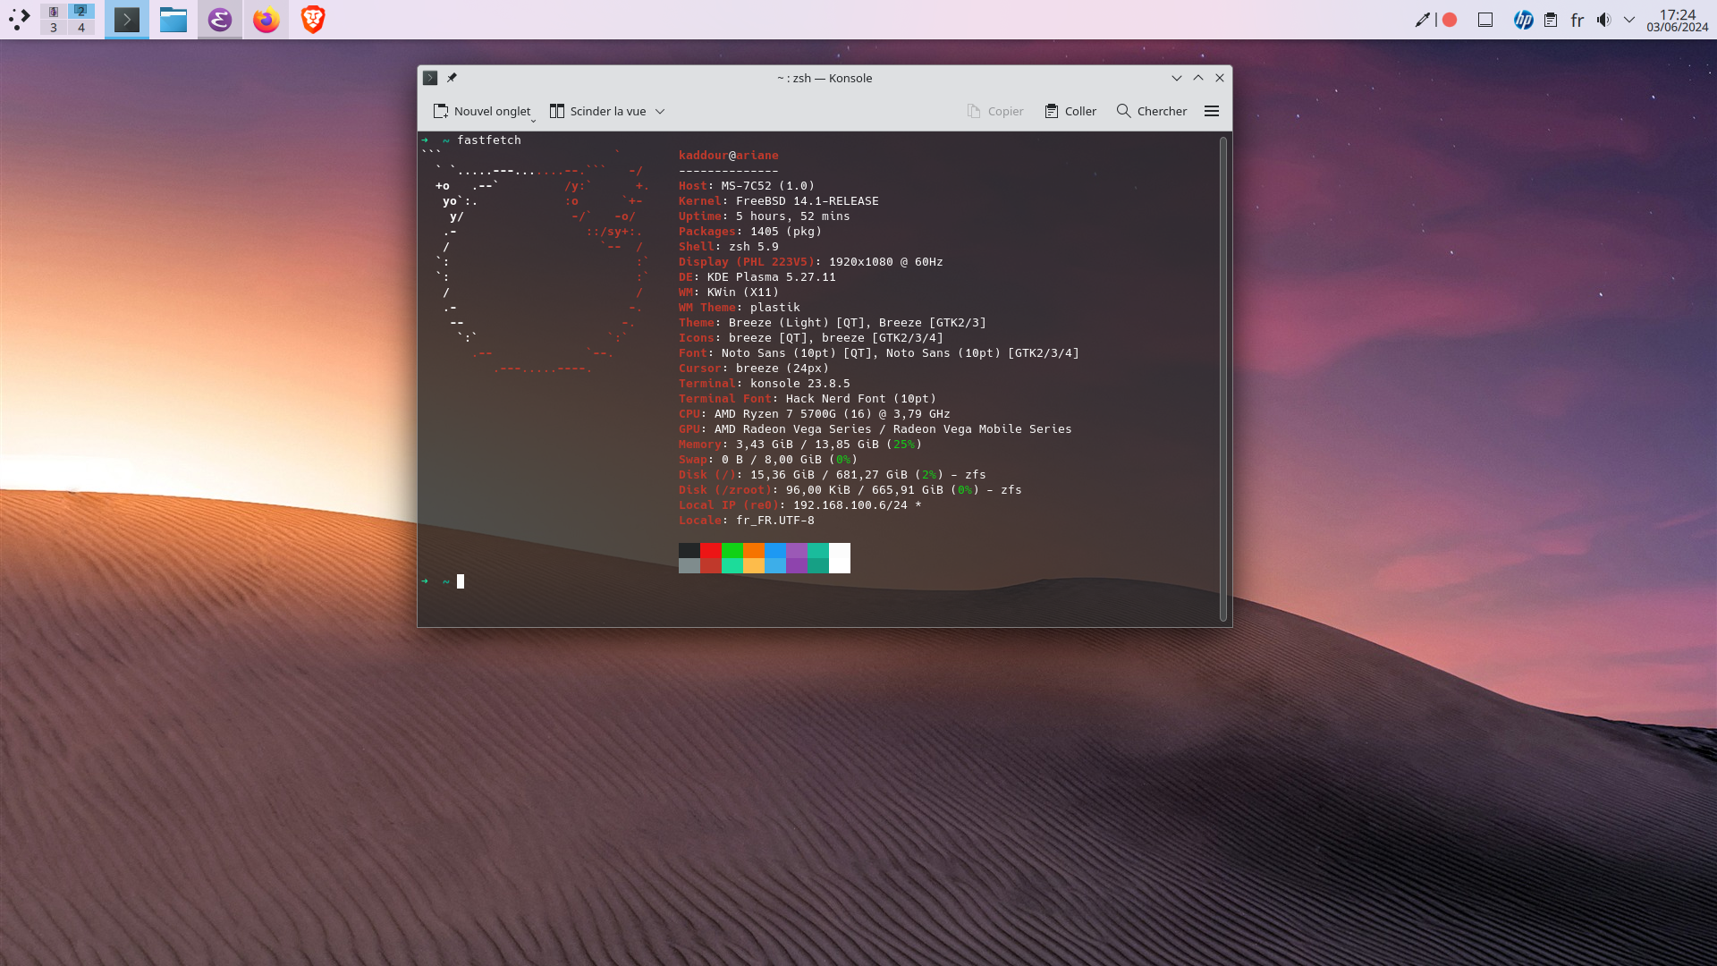Click the Coller button
1717x966 pixels.
[x=1070, y=111]
